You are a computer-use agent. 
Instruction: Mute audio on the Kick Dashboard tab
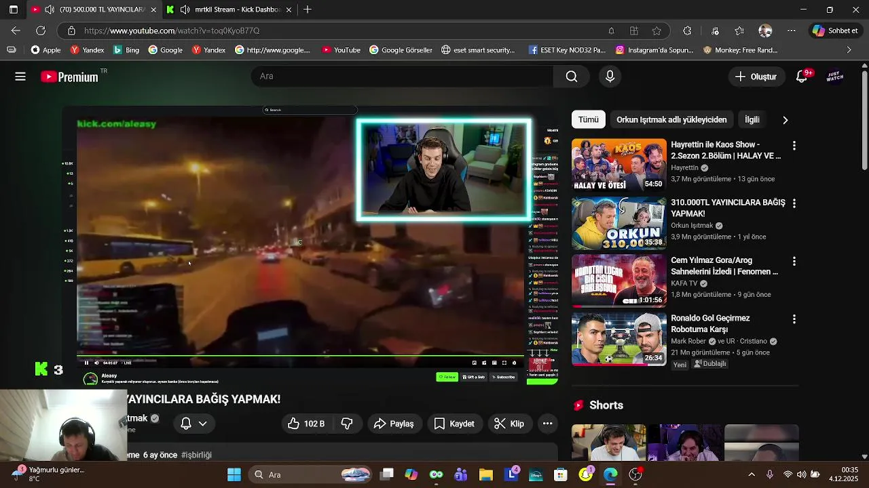(x=185, y=9)
